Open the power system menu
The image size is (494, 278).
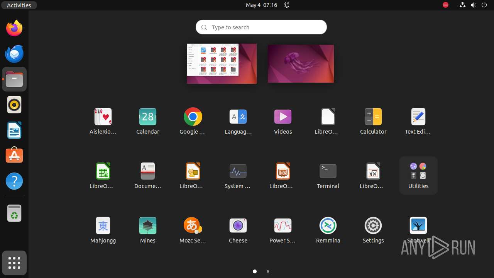pyautogui.click(x=484, y=5)
